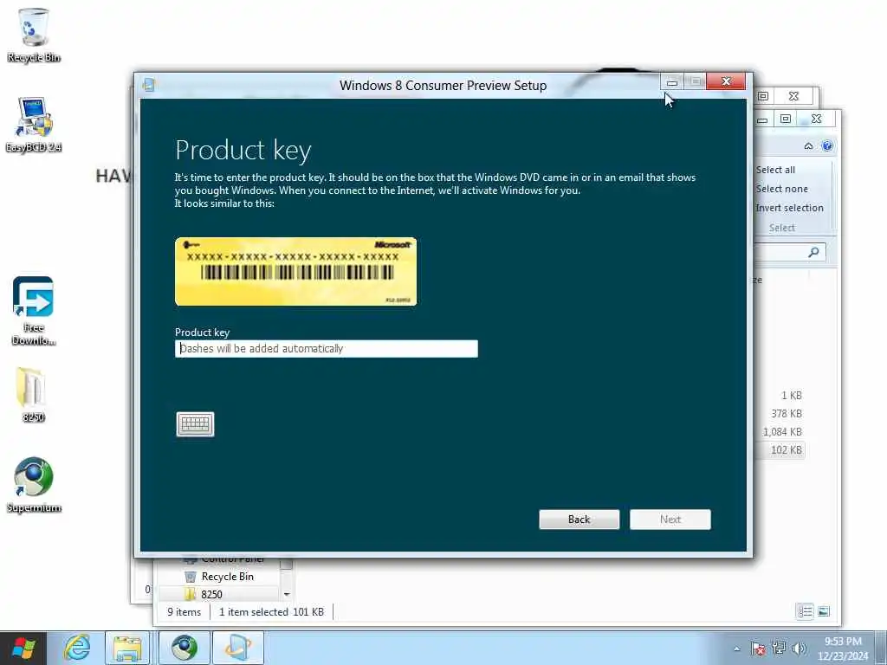Click the Explorer search box
The height and width of the screenshot is (665, 887).
pyautogui.click(x=790, y=252)
